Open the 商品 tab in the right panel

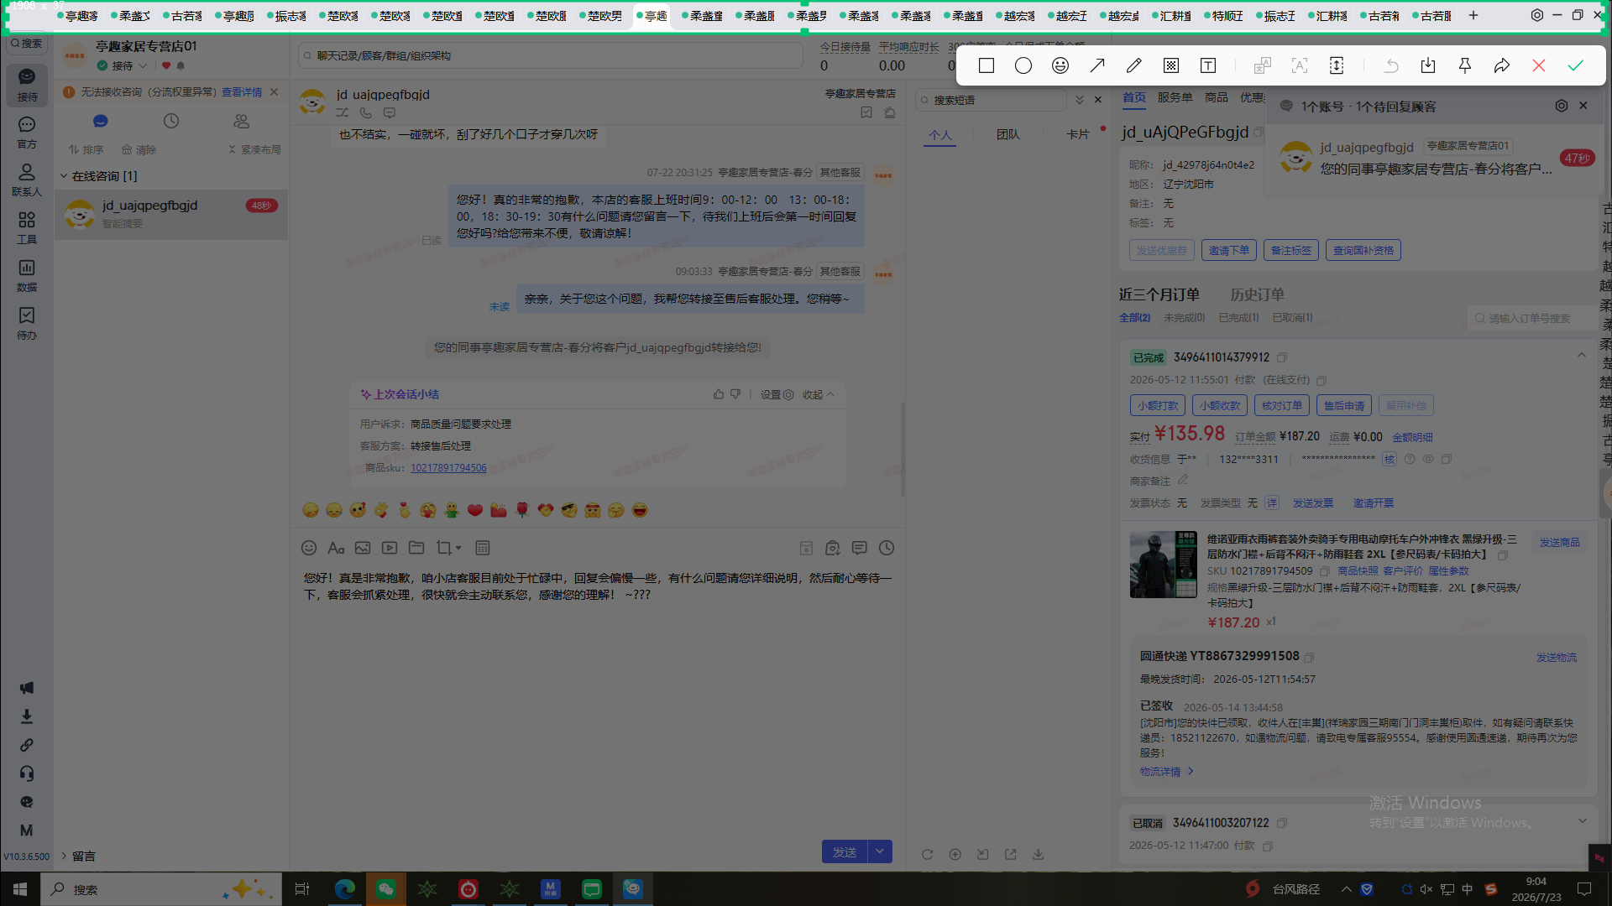point(1216,97)
